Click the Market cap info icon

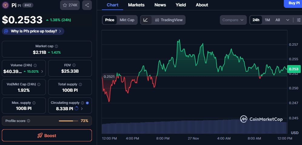56,46
